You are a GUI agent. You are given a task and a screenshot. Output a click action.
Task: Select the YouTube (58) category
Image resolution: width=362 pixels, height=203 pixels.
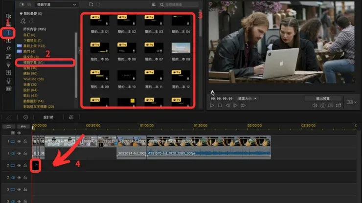point(33,79)
